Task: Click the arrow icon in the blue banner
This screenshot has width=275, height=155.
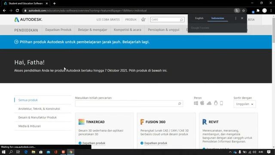Action: (16, 42)
